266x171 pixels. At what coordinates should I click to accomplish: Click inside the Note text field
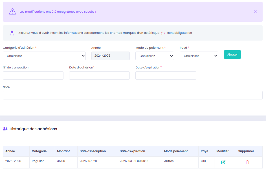(x=133, y=95)
